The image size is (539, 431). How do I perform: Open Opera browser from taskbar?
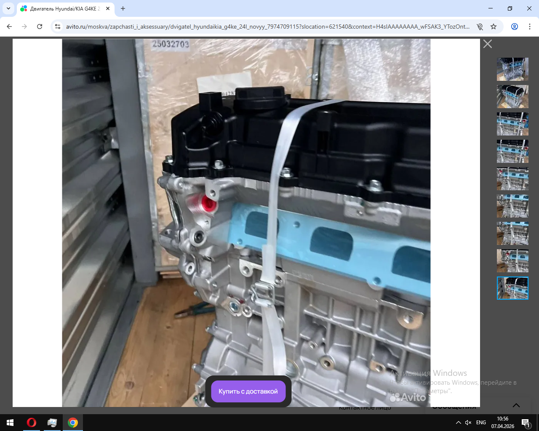coord(32,422)
